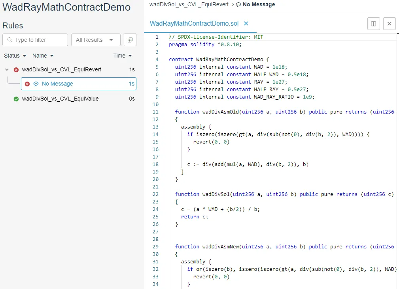399x289 pixels.
Task: Sort rules by Name column
Action: [43, 56]
